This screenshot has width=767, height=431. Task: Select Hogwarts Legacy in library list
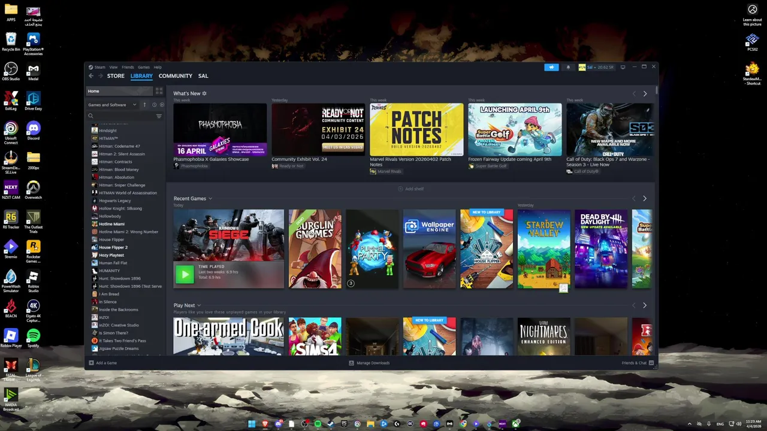[114, 201]
